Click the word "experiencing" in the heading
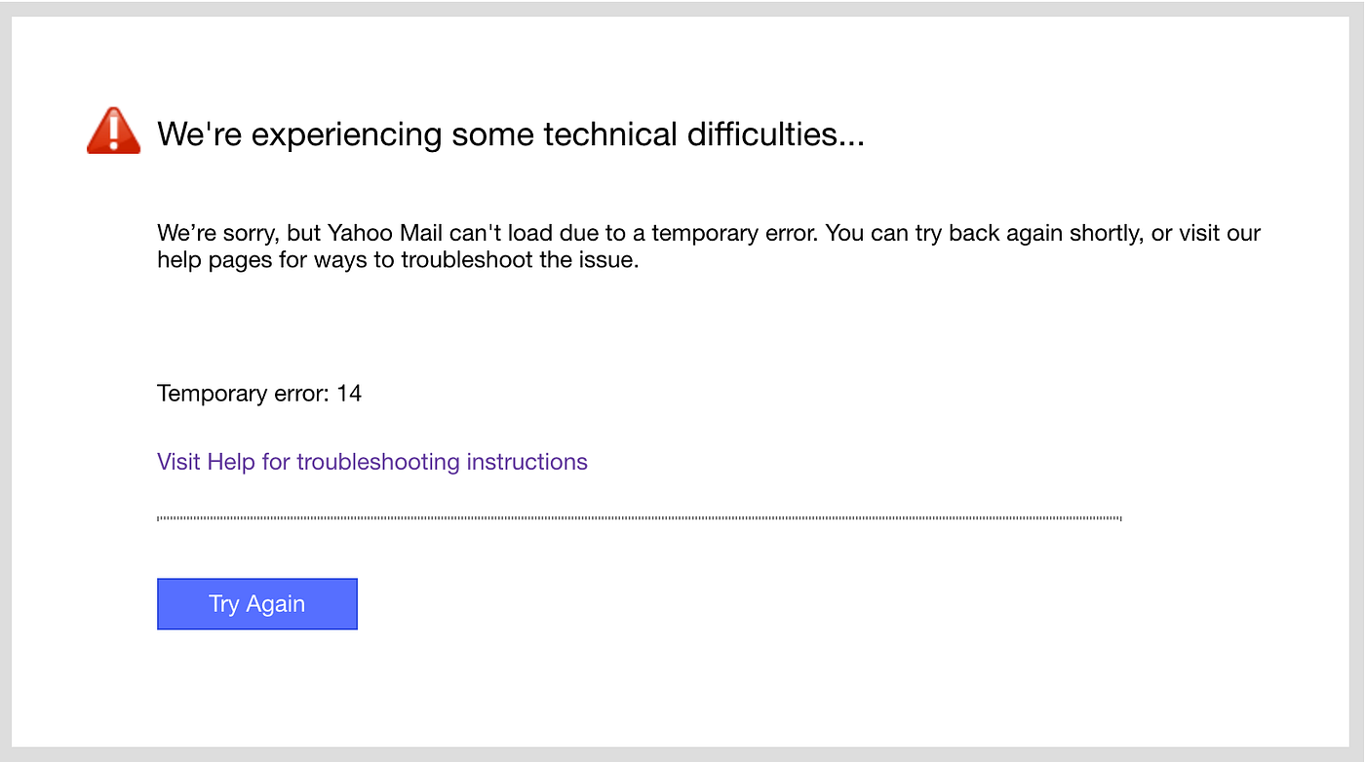Image resolution: width=1365 pixels, height=762 pixels. pos(346,134)
